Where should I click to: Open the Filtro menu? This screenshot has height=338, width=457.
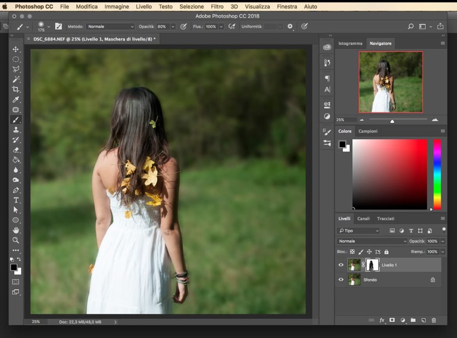[x=217, y=6]
